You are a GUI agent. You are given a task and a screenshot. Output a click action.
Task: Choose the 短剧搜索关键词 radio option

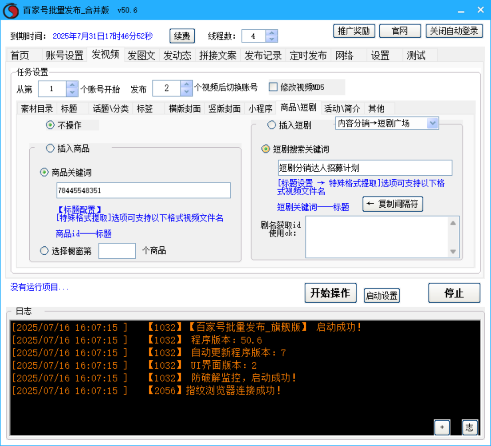[266, 149]
